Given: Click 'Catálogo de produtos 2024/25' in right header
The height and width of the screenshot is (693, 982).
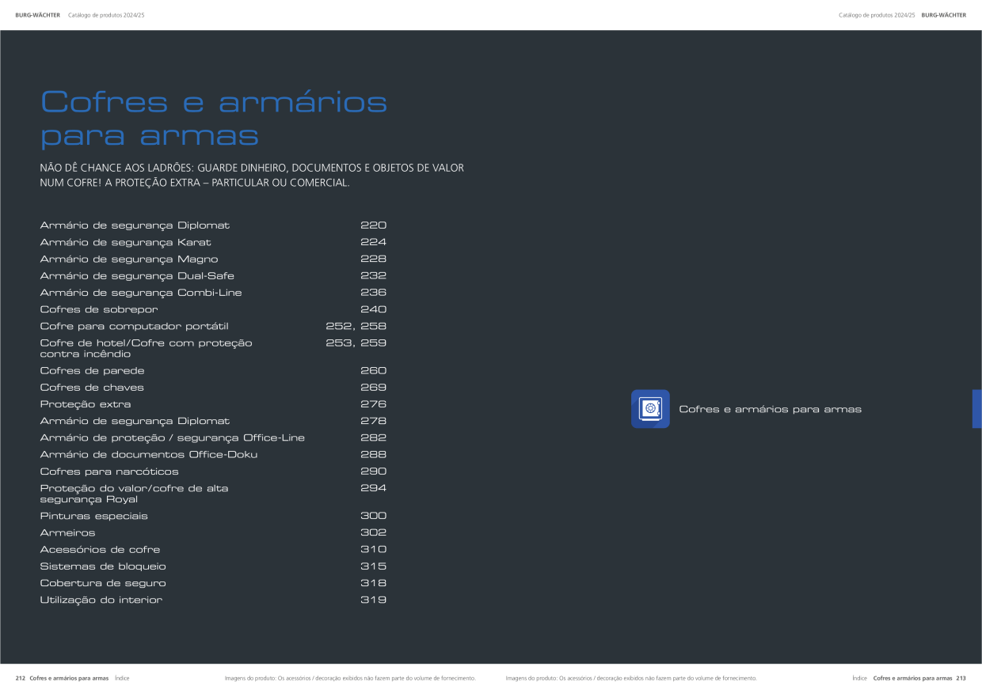Looking at the screenshot, I should tap(877, 15).
